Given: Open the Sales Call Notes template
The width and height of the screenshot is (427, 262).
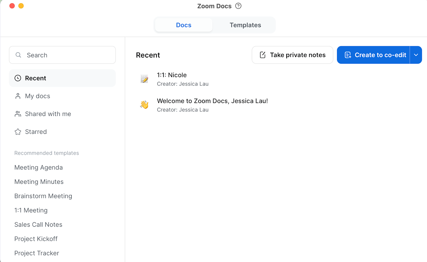Looking at the screenshot, I should point(38,225).
